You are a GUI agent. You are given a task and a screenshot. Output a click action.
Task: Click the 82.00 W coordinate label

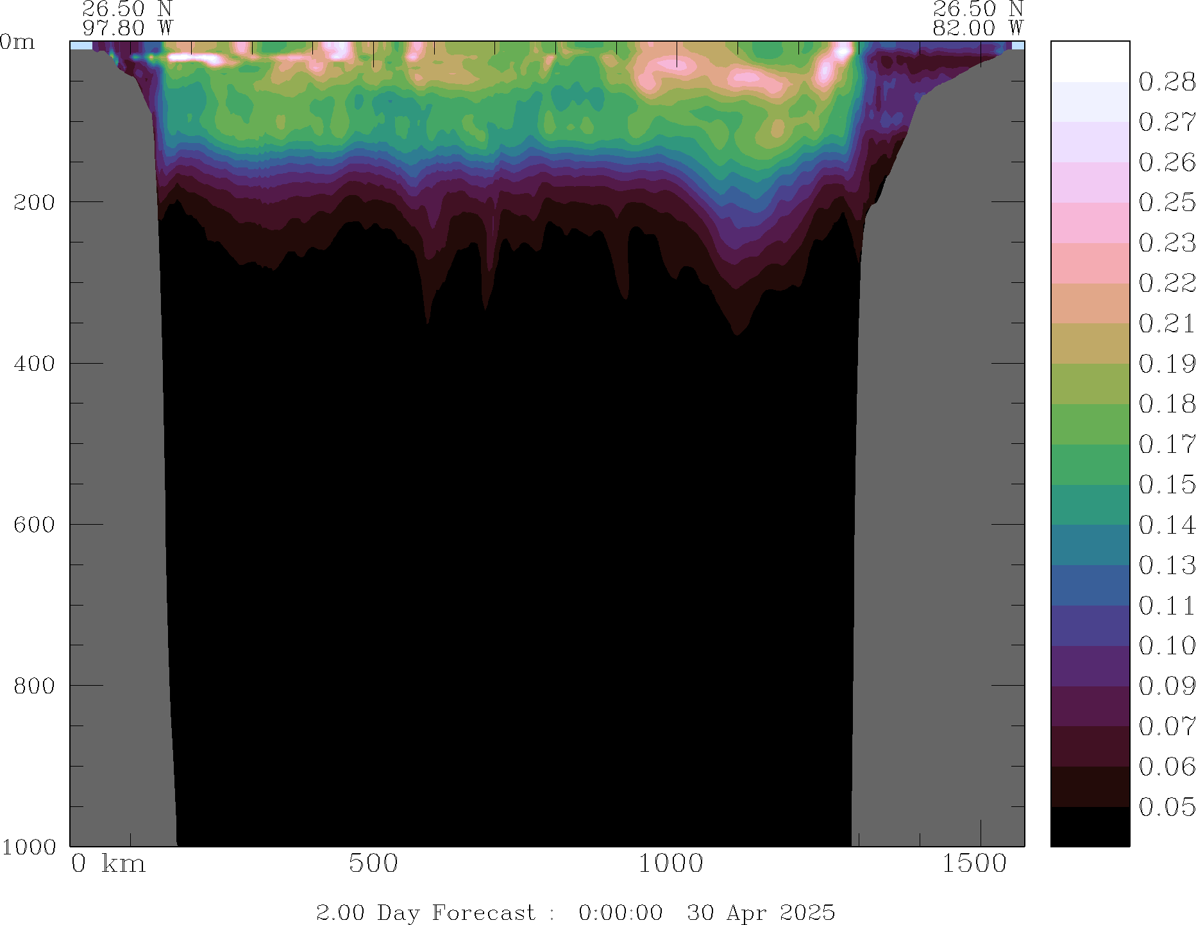977,28
